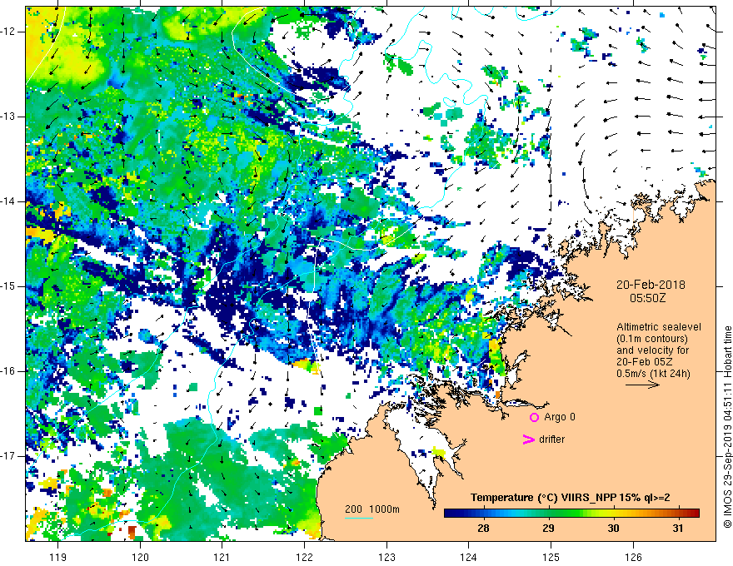
Task: Click longitude axis label 124
Action: pos(469,557)
